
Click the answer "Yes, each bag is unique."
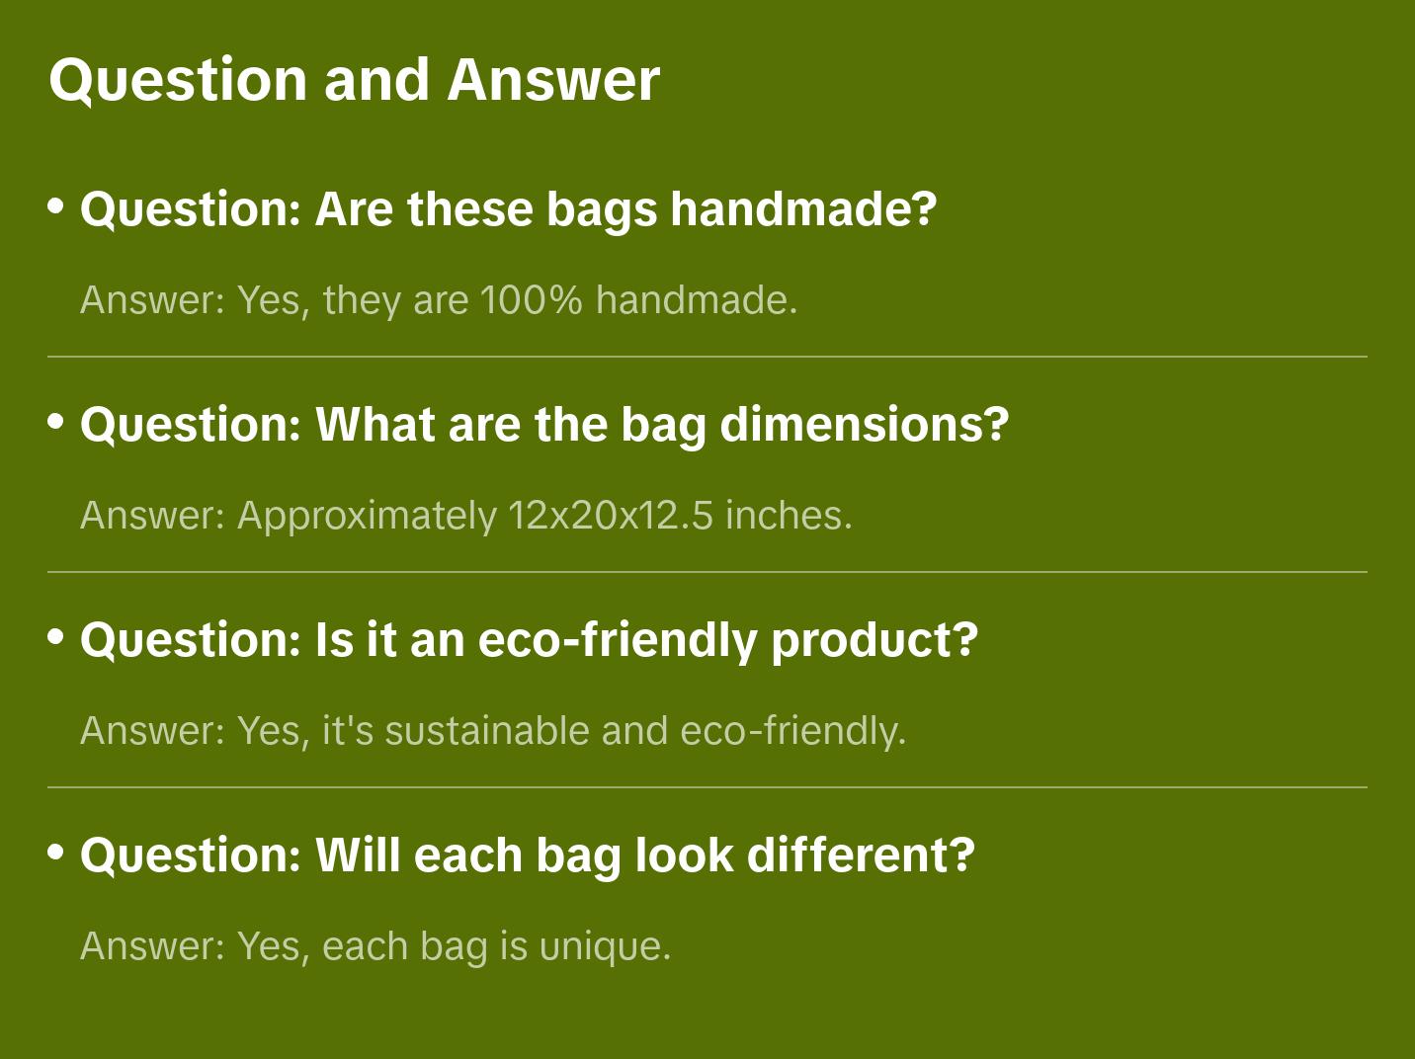(x=375, y=945)
